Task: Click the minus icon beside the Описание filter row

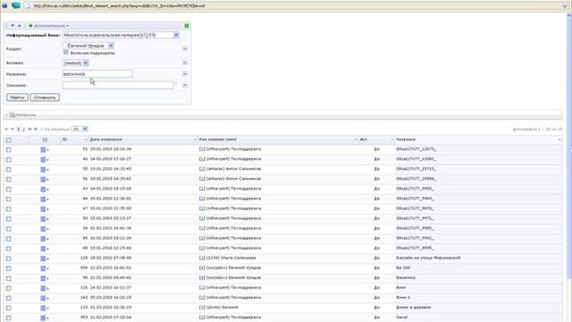Action: (185, 85)
